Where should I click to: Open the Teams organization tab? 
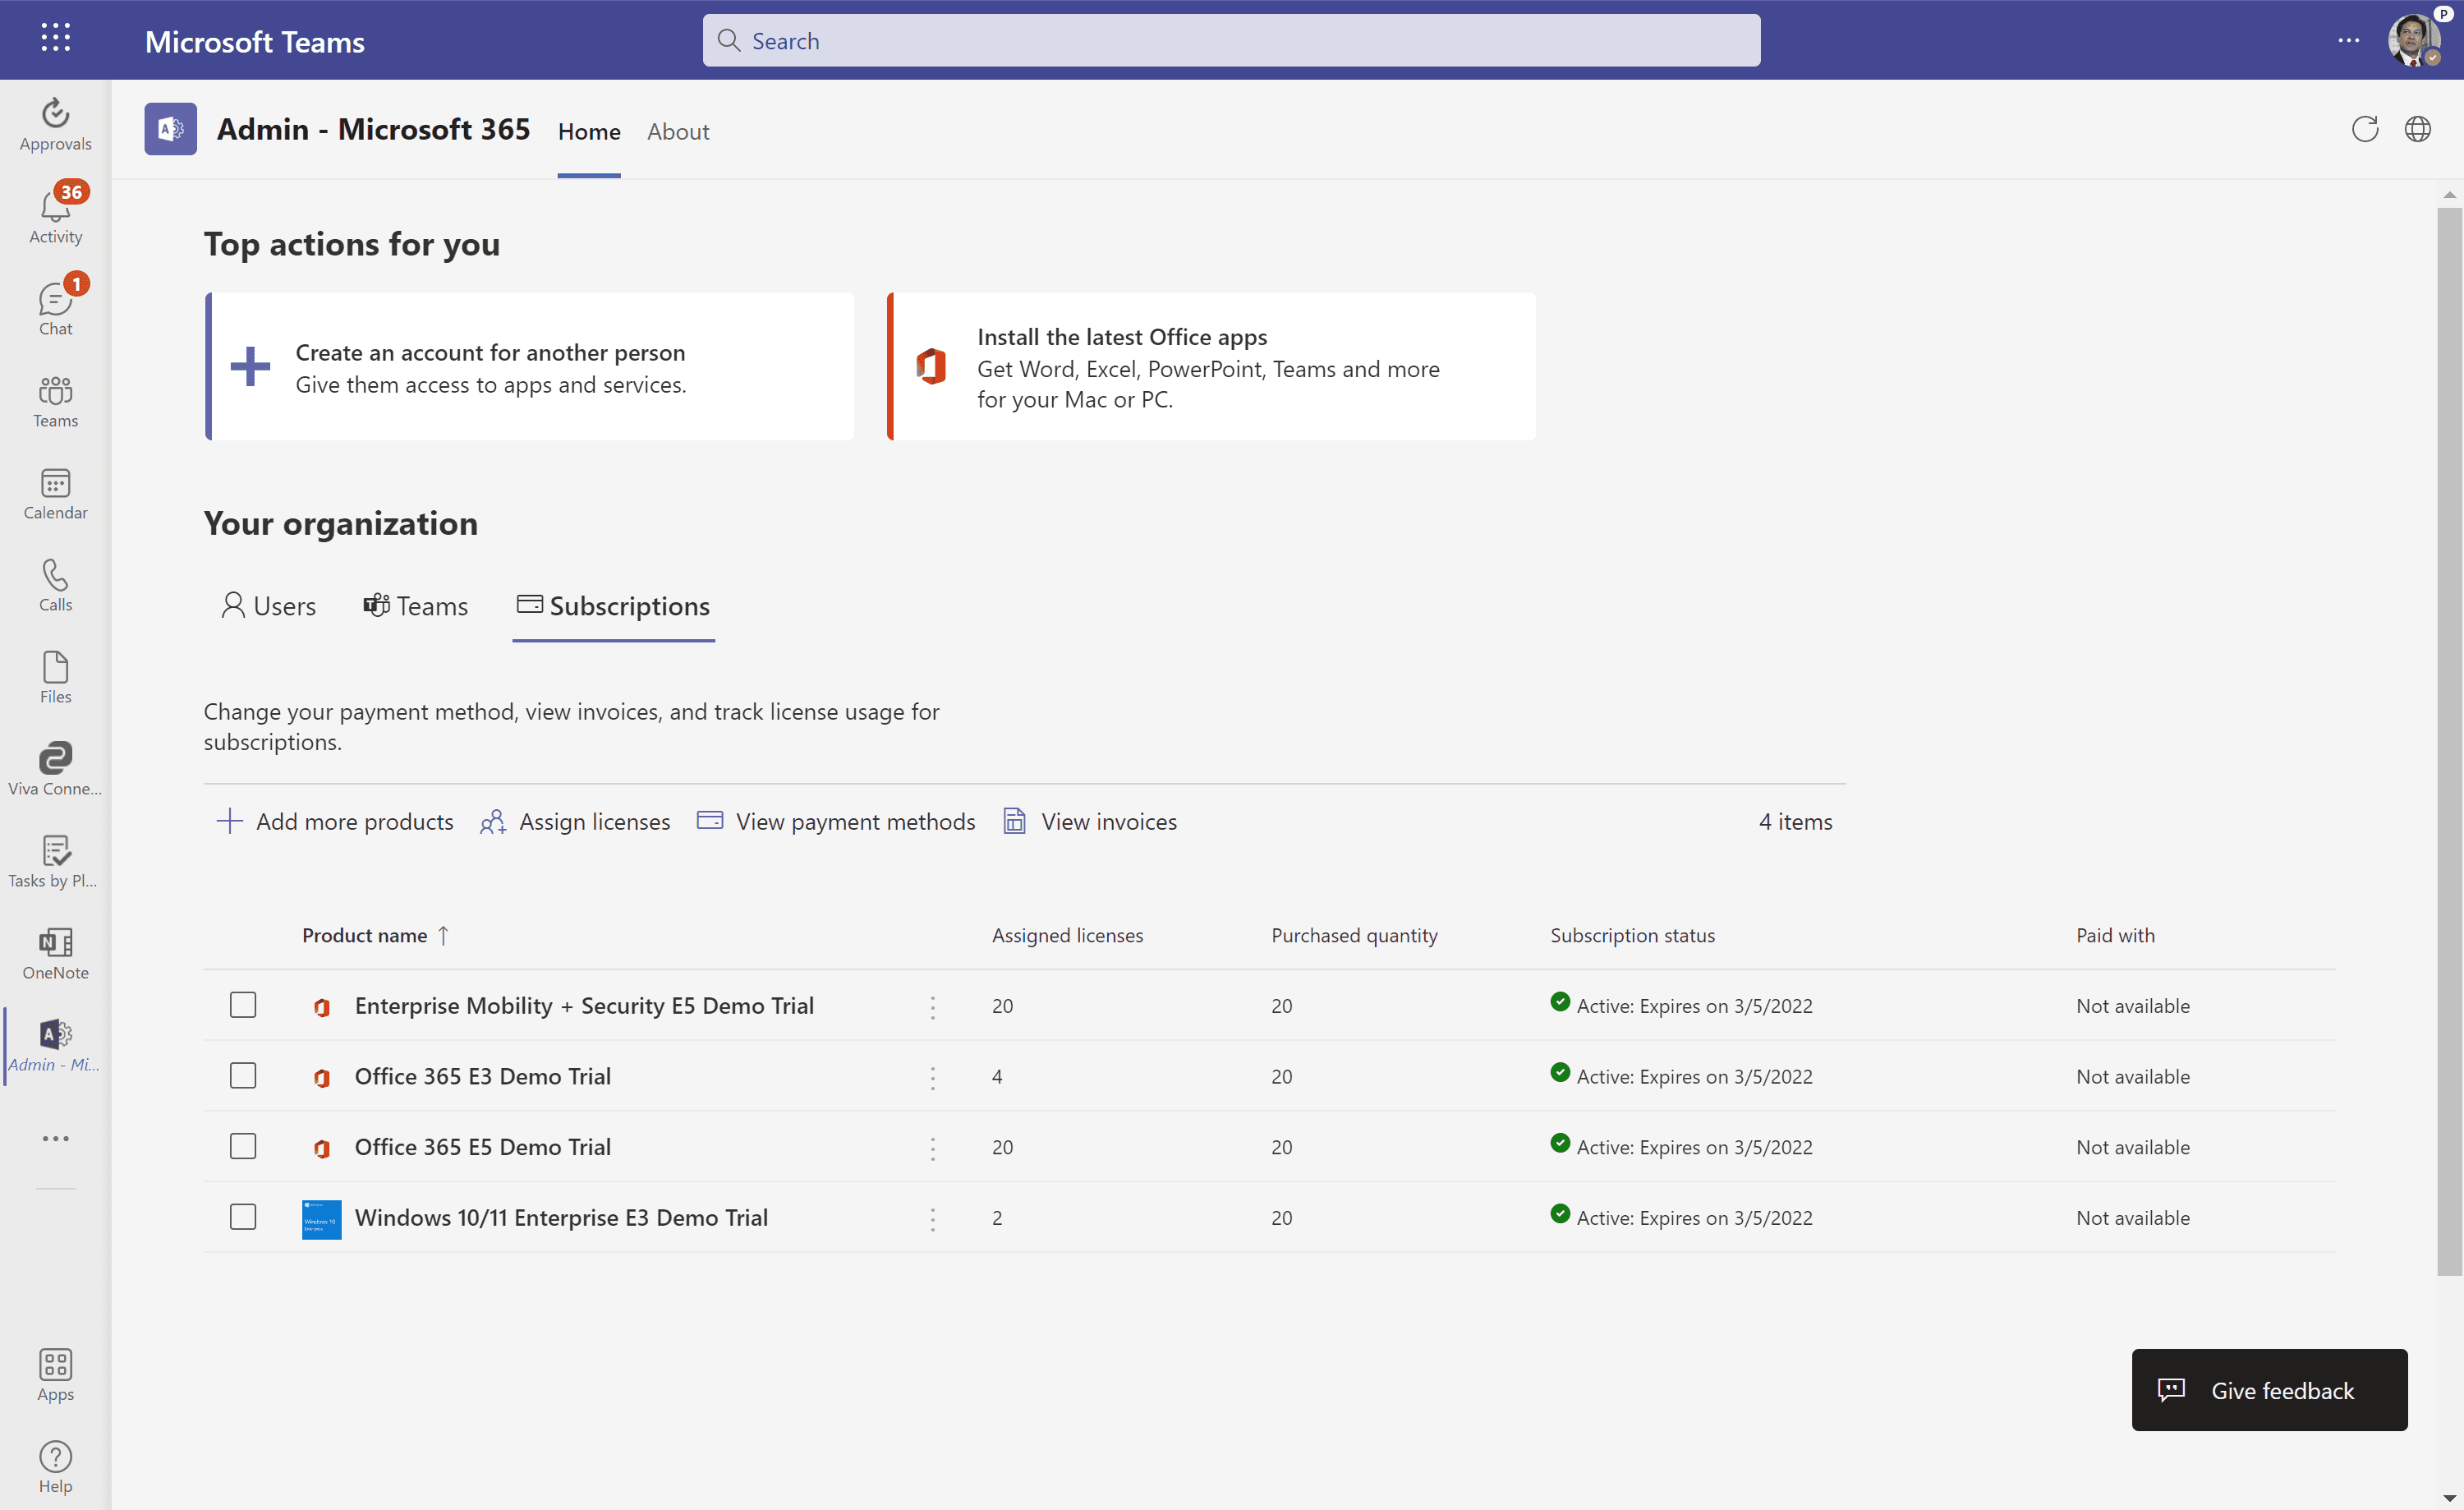[x=415, y=606]
